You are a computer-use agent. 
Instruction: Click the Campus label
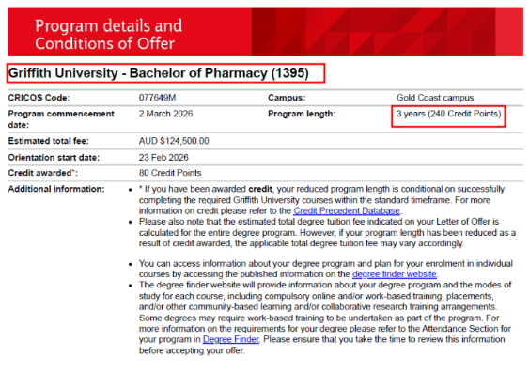pos(287,98)
